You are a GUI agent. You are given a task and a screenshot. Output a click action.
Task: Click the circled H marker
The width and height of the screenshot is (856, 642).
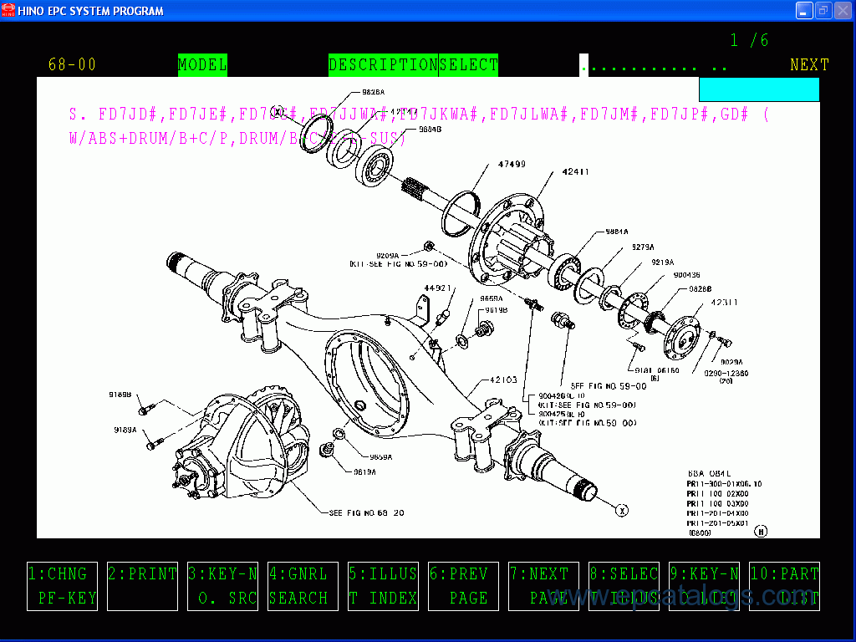point(761,531)
